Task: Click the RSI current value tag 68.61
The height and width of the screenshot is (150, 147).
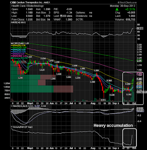Action: coord(140,28)
